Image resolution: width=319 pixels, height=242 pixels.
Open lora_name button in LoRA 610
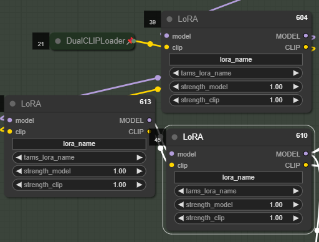point(238,178)
